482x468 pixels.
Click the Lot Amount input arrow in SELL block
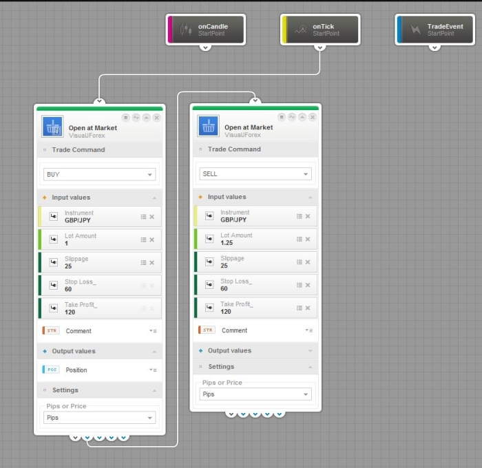[209, 239]
